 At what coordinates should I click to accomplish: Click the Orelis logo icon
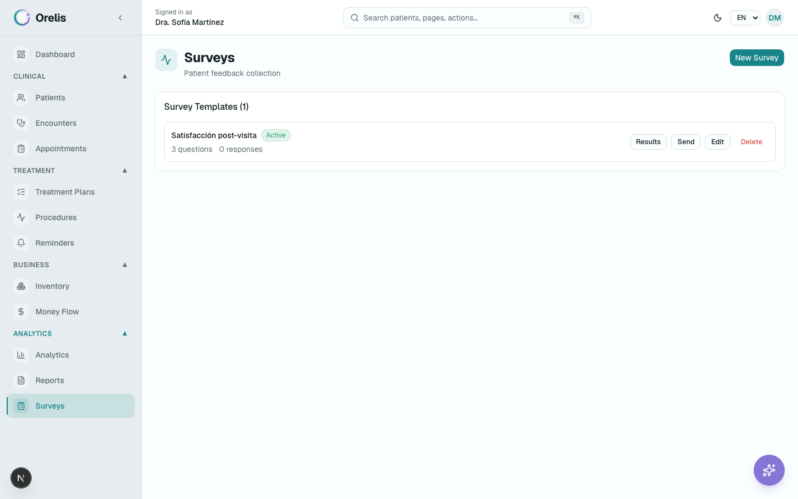(x=22, y=18)
